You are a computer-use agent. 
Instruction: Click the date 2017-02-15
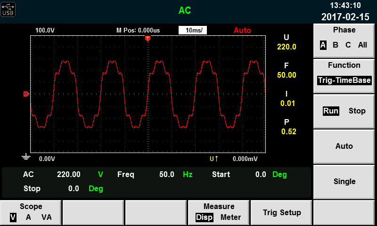click(345, 17)
